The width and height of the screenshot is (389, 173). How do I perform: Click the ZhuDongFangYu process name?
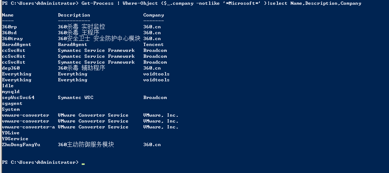(x=21, y=145)
